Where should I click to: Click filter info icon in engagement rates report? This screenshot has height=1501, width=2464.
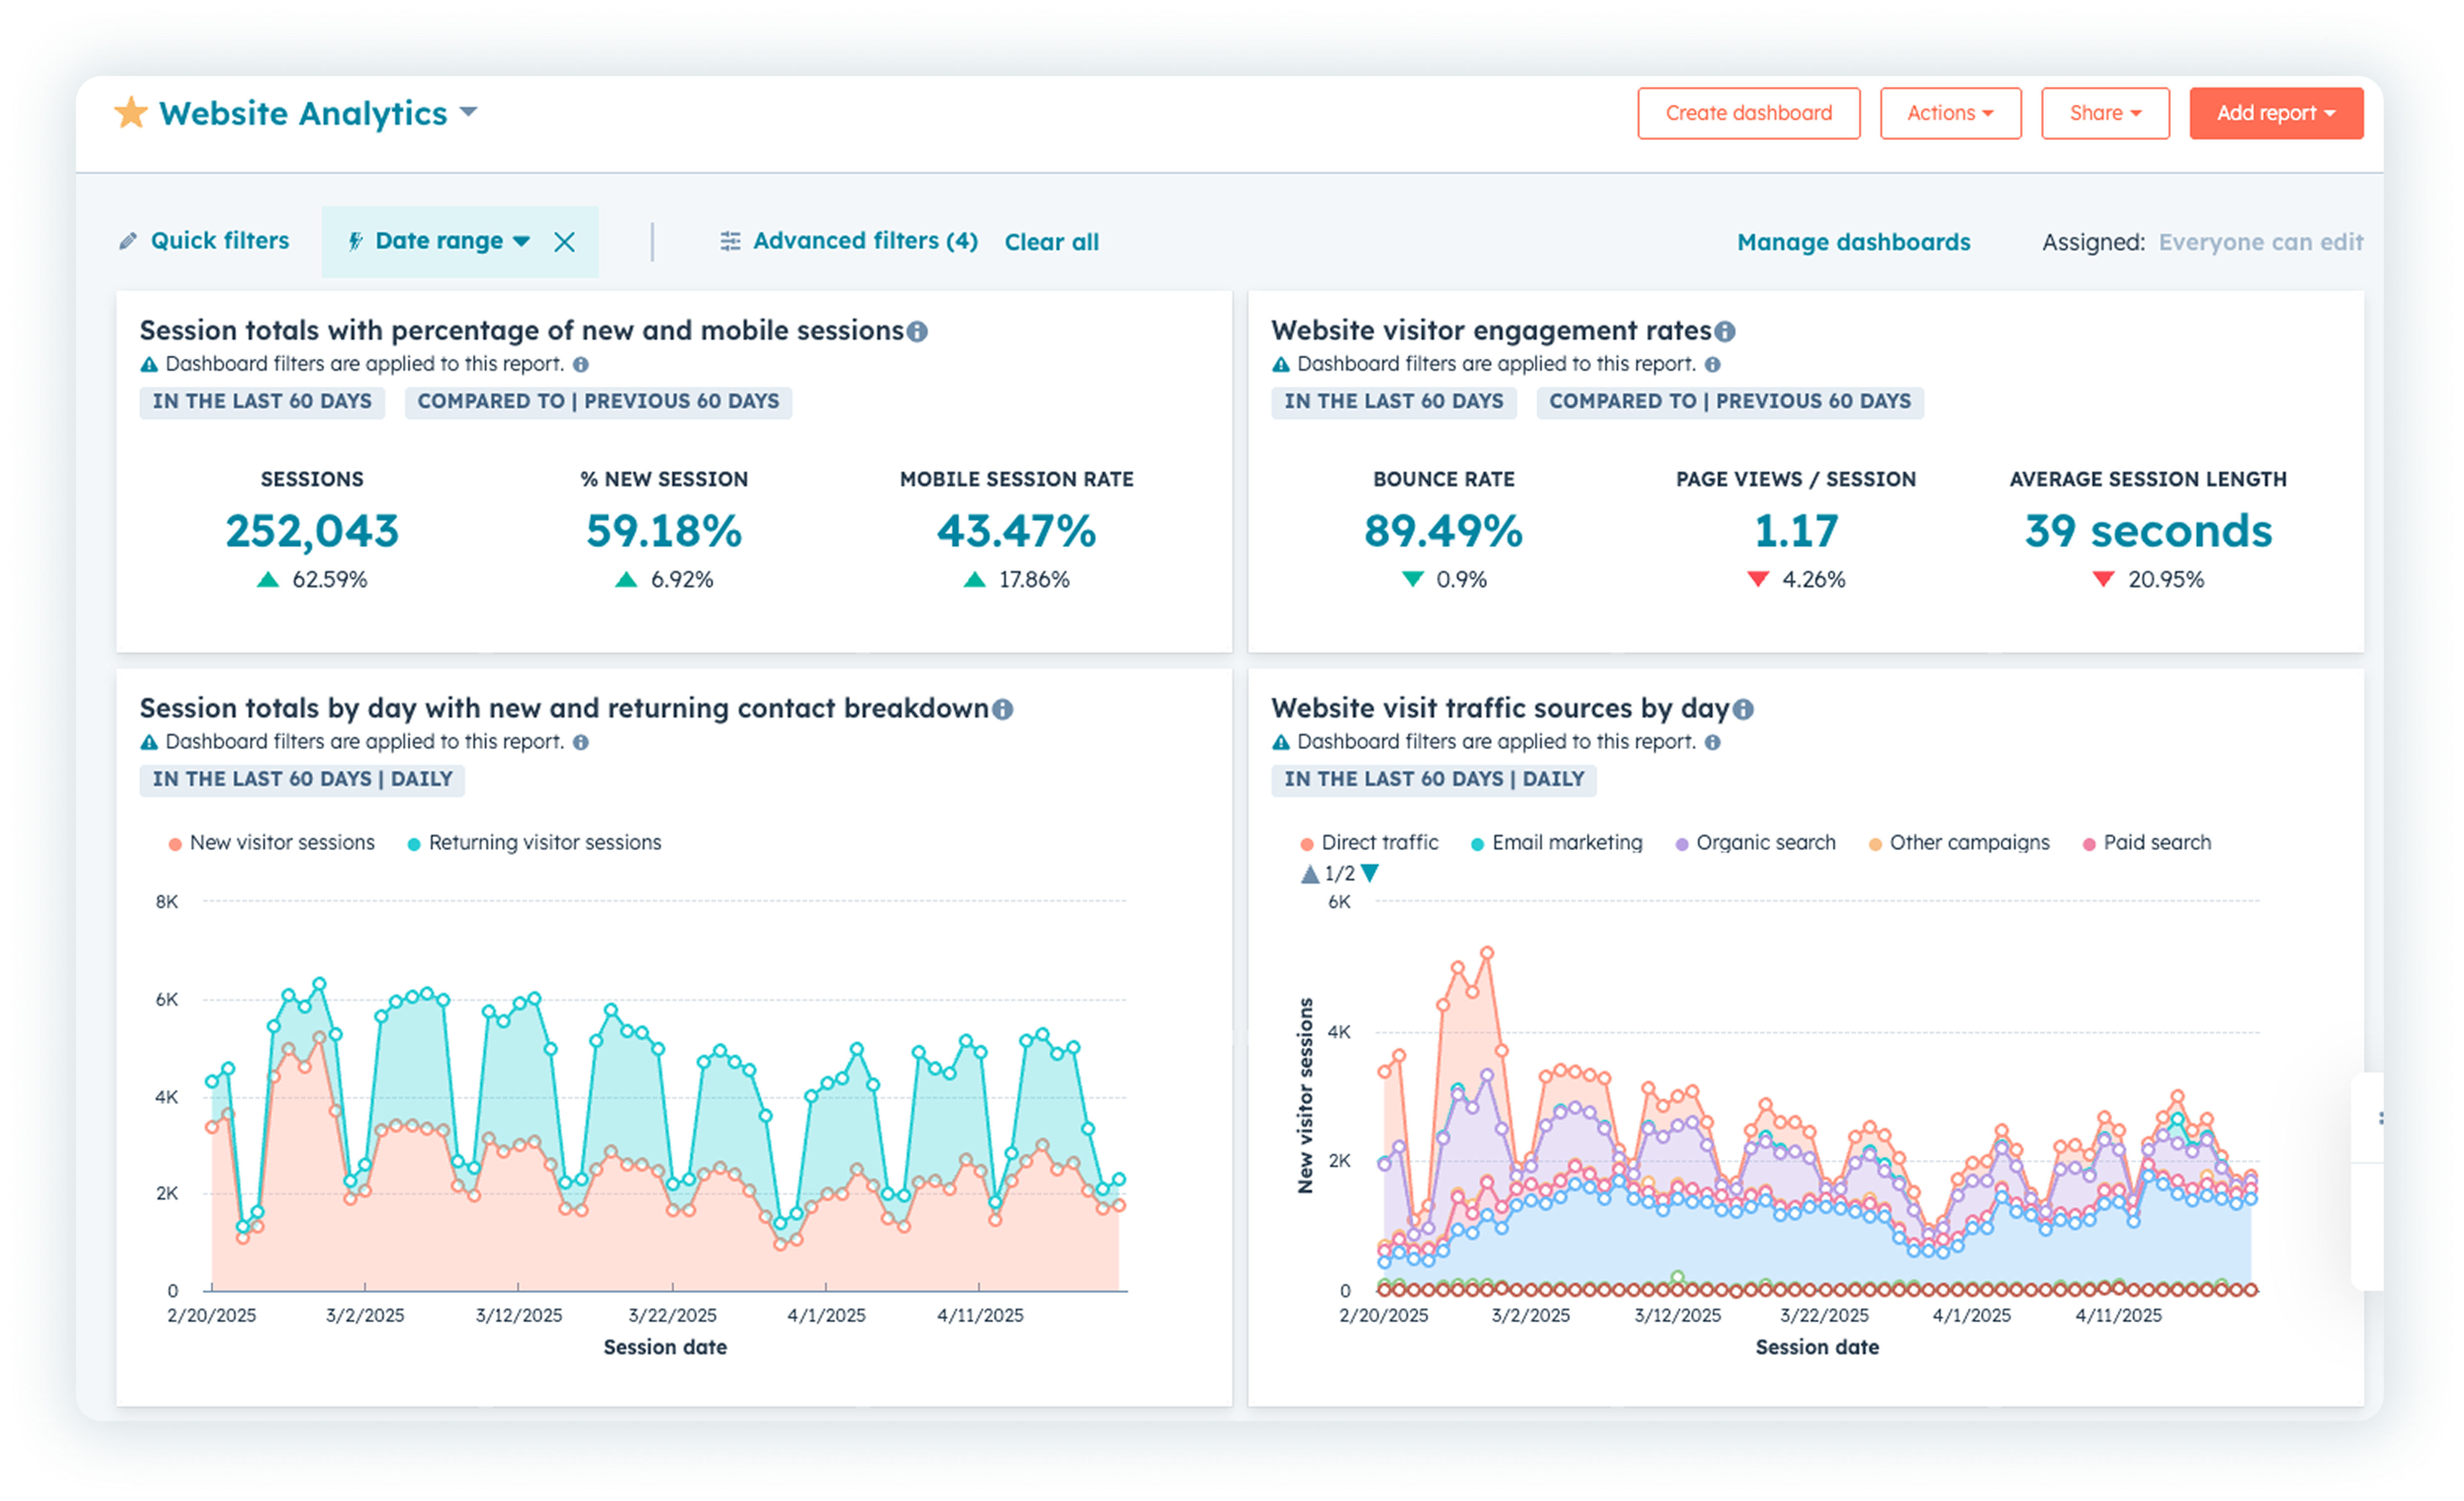[1713, 365]
